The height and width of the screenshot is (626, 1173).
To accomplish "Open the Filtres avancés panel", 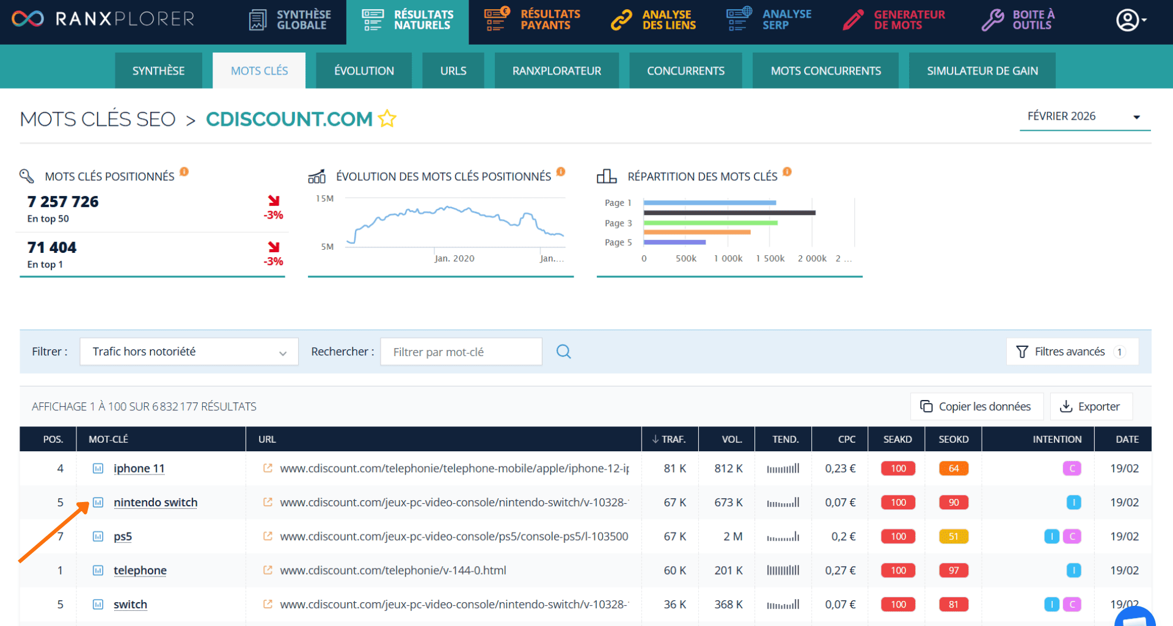I will tap(1072, 351).
